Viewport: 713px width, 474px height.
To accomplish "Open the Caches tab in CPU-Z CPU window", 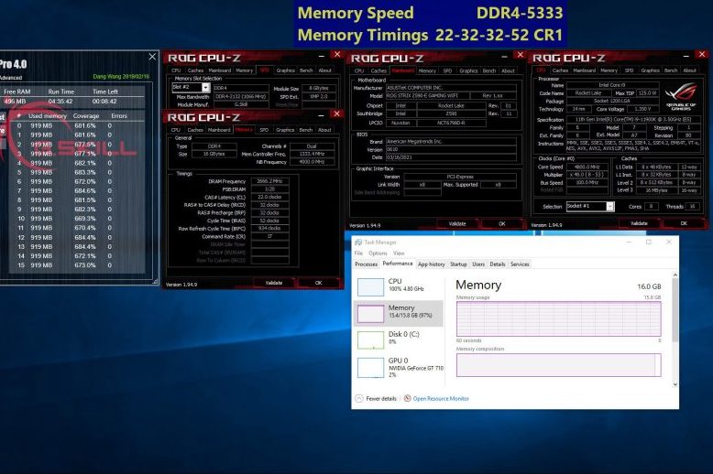I will coord(560,70).
